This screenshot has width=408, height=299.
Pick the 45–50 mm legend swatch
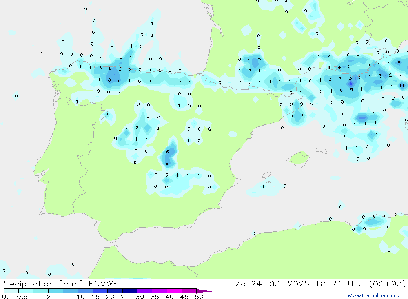pos(189,291)
